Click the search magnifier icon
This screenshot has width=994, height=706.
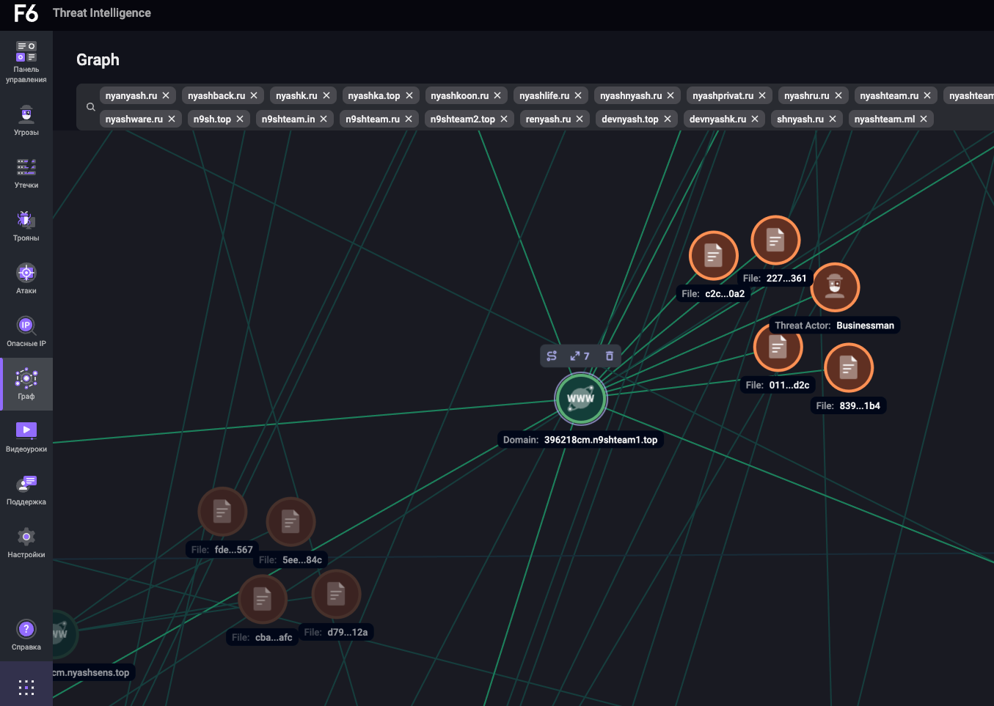[x=91, y=107]
